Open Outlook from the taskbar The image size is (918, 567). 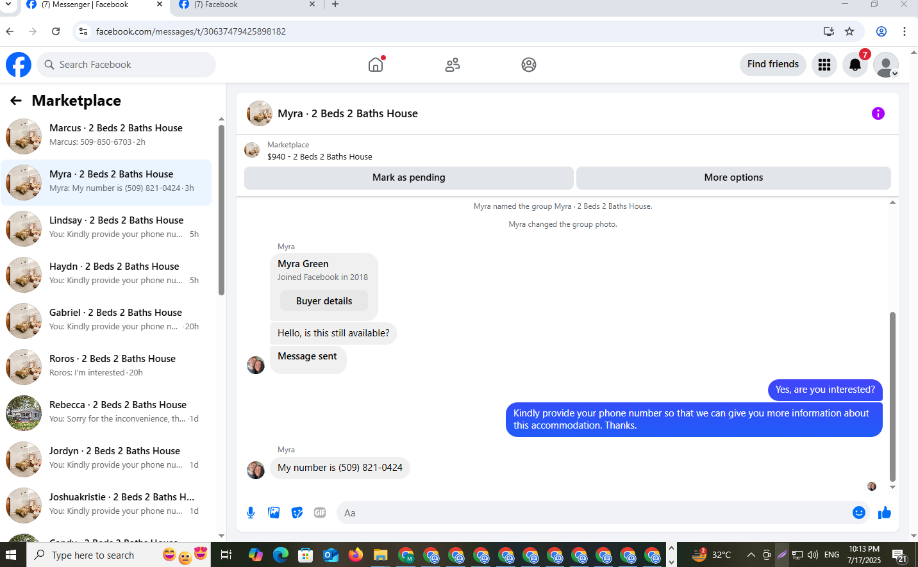click(x=330, y=555)
